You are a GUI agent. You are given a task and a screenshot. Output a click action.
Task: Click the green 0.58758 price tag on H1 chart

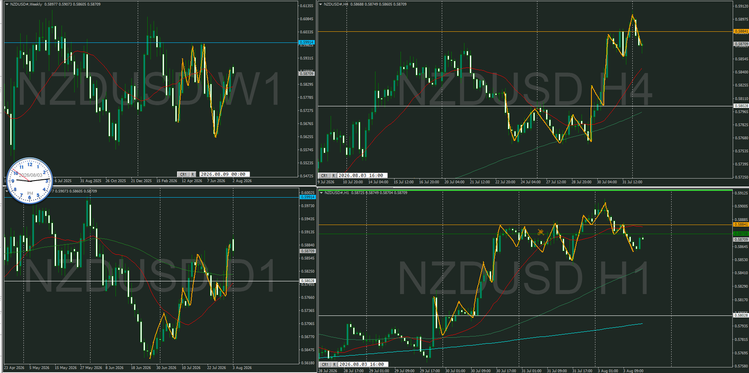tap(741, 234)
